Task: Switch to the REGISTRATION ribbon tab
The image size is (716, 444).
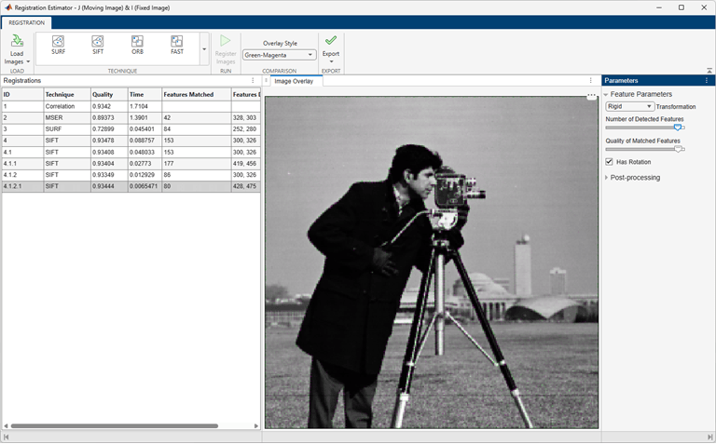Action: click(x=26, y=22)
